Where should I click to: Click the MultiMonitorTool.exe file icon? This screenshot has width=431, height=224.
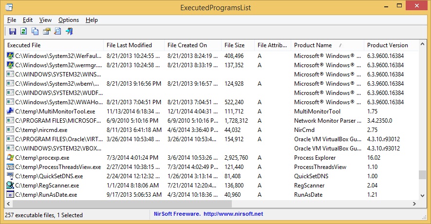10,112
